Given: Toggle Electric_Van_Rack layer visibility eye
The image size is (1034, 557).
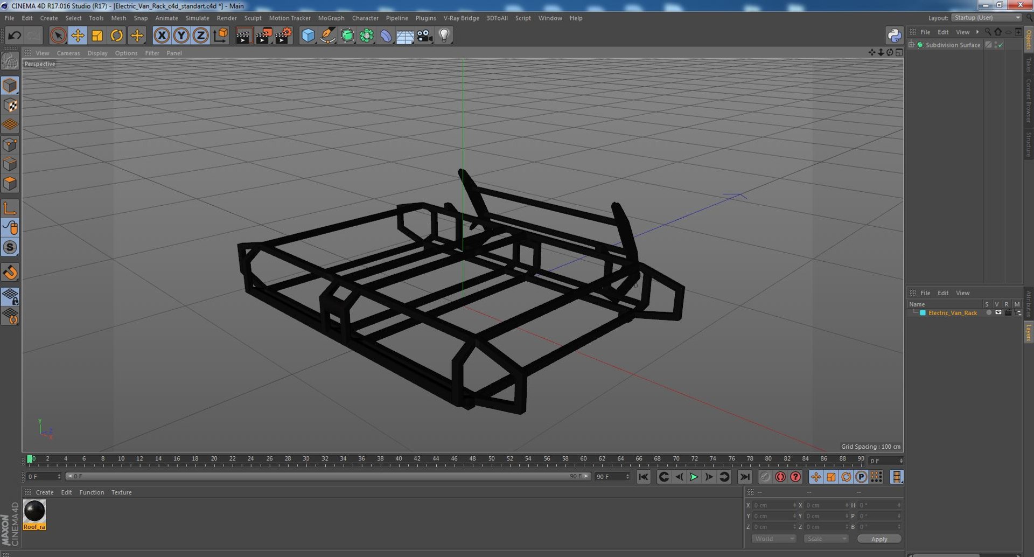Looking at the screenshot, I should pyautogui.click(x=998, y=312).
